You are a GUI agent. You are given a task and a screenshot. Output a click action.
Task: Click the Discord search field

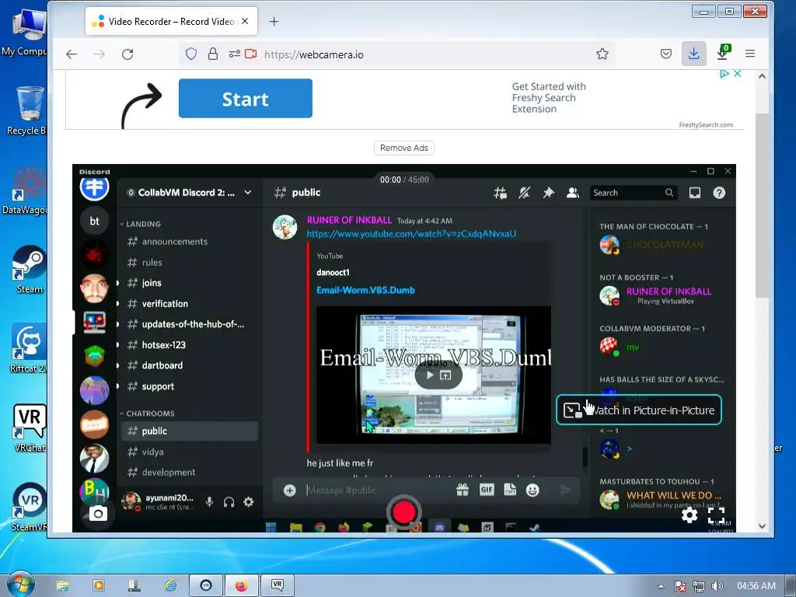coord(633,193)
